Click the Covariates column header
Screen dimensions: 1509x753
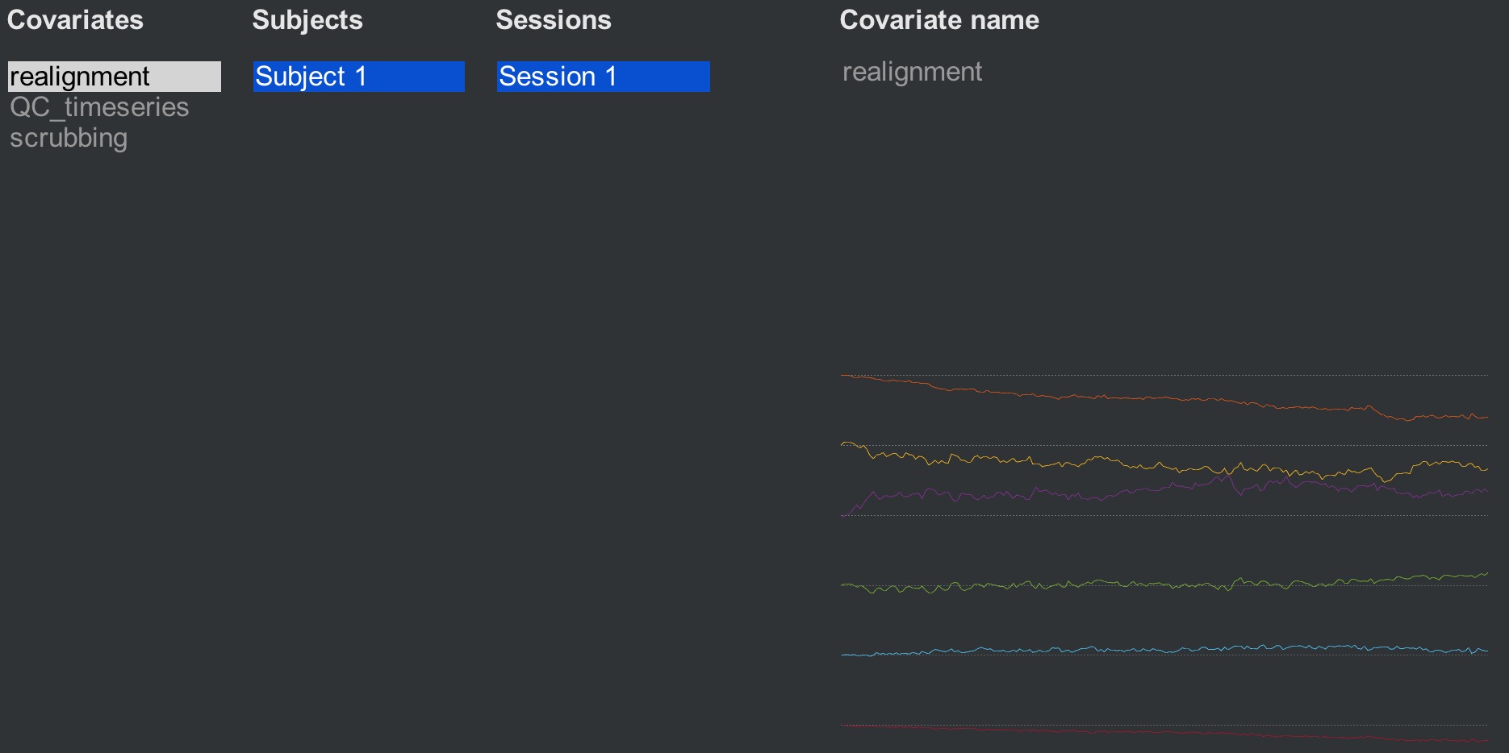tap(75, 20)
